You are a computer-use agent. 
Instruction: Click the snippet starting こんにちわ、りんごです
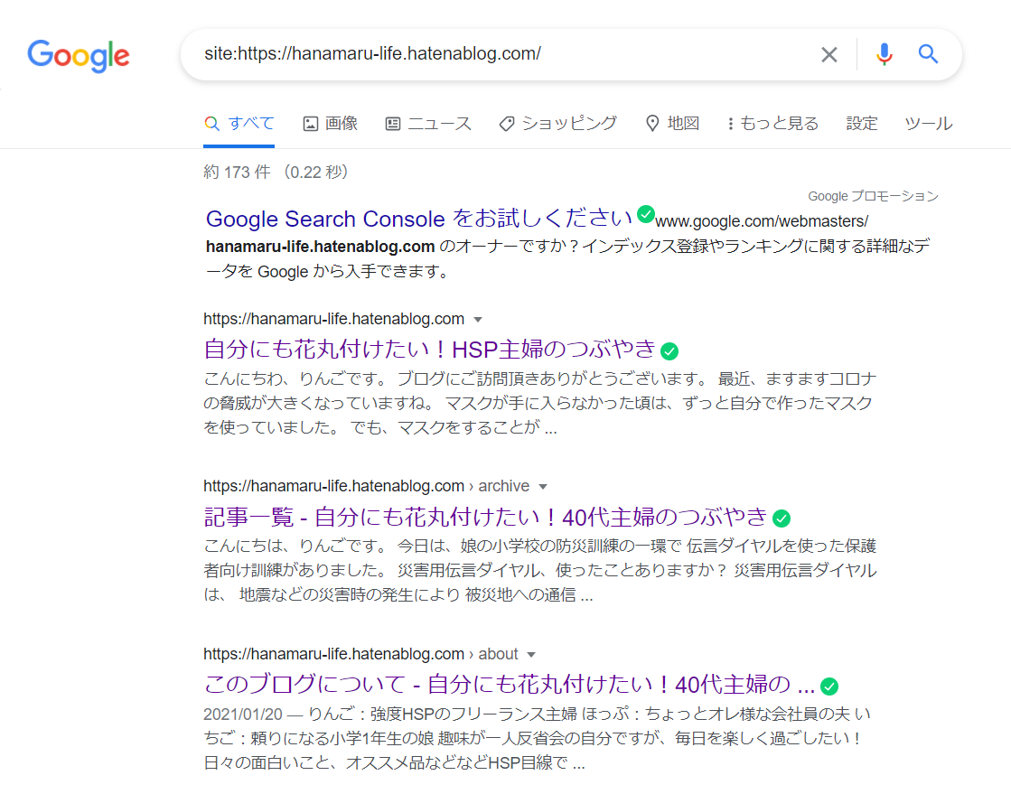540,403
